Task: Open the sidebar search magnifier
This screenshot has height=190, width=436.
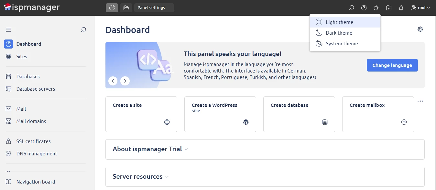Action: [x=83, y=30]
